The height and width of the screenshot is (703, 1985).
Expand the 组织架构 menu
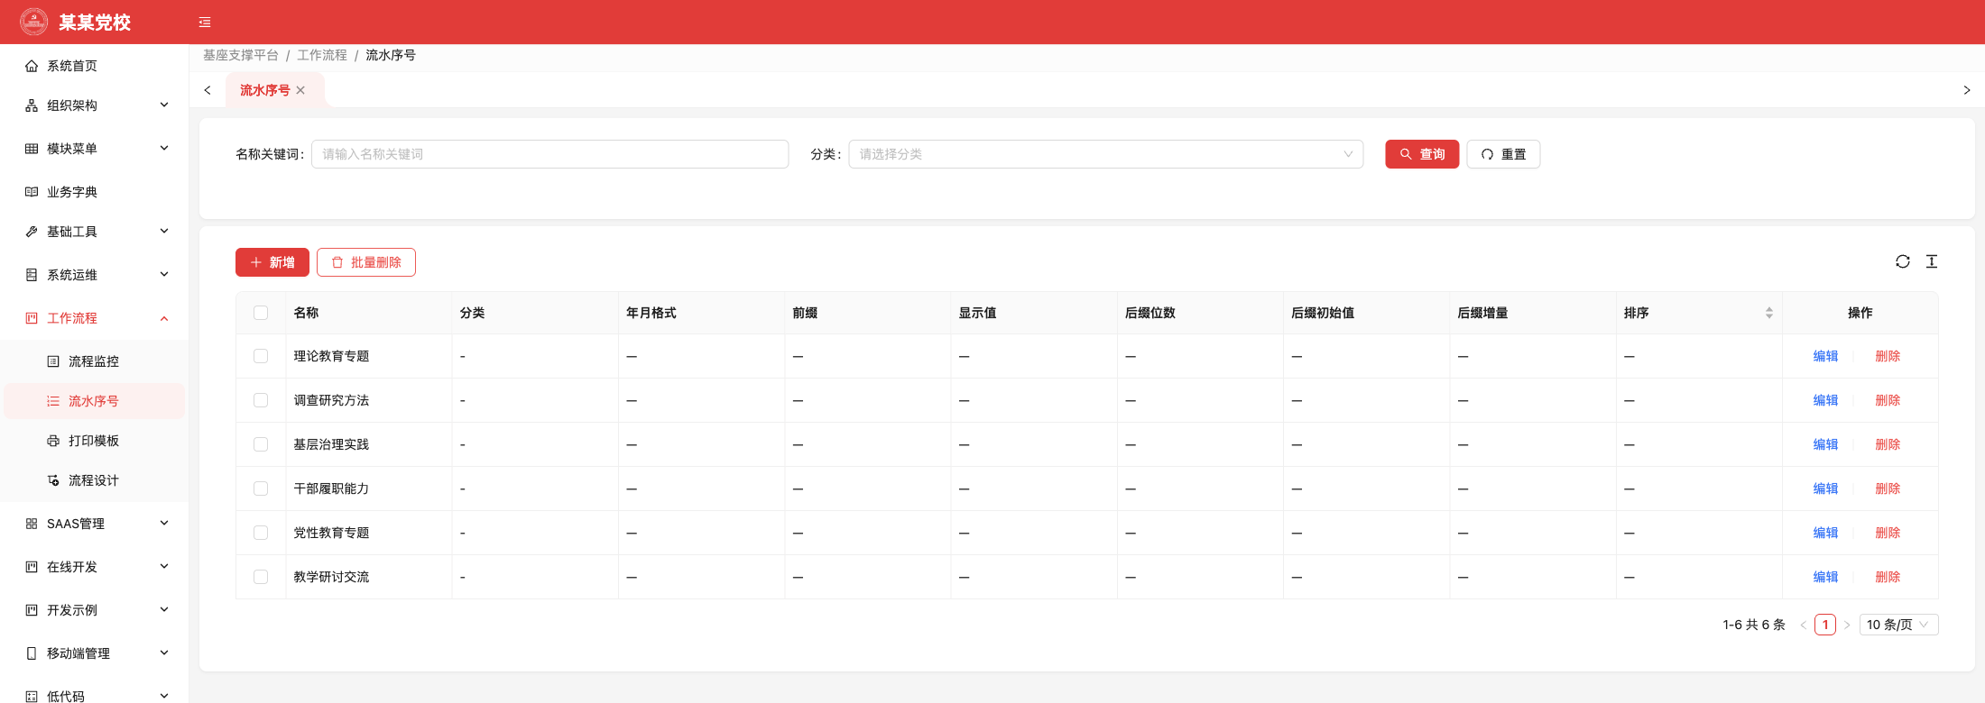(x=95, y=105)
